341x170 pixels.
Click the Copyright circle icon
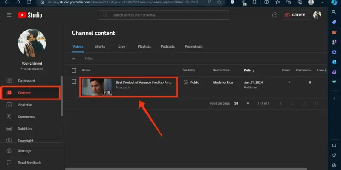point(9,141)
